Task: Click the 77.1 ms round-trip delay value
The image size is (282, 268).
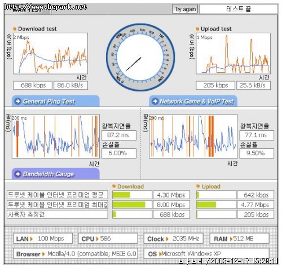Action: 257,135
